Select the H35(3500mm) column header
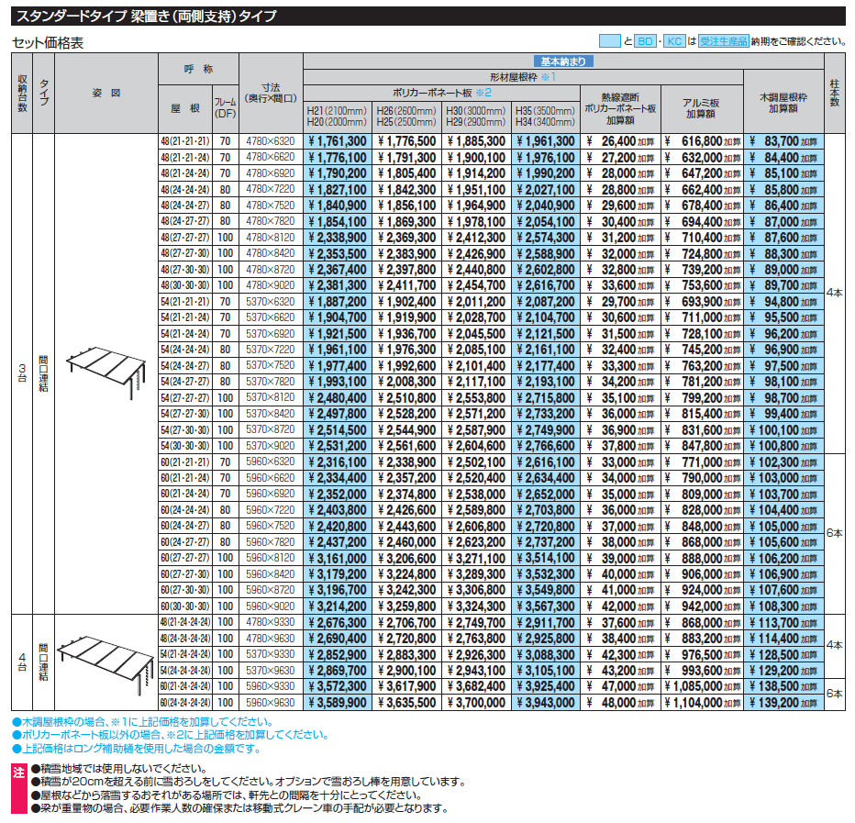Screen dimensions: 855x823 pyautogui.click(x=545, y=111)
